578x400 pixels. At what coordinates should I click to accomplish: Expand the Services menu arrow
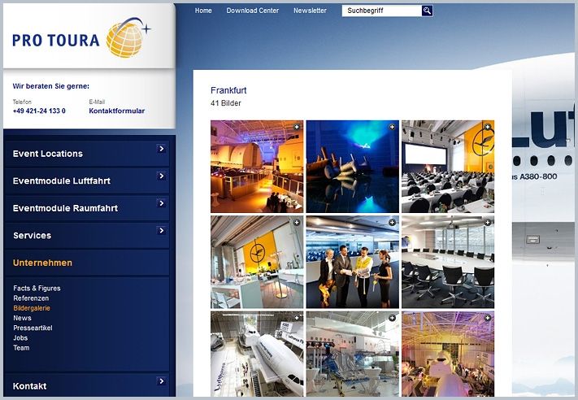(x=162, y=231)
